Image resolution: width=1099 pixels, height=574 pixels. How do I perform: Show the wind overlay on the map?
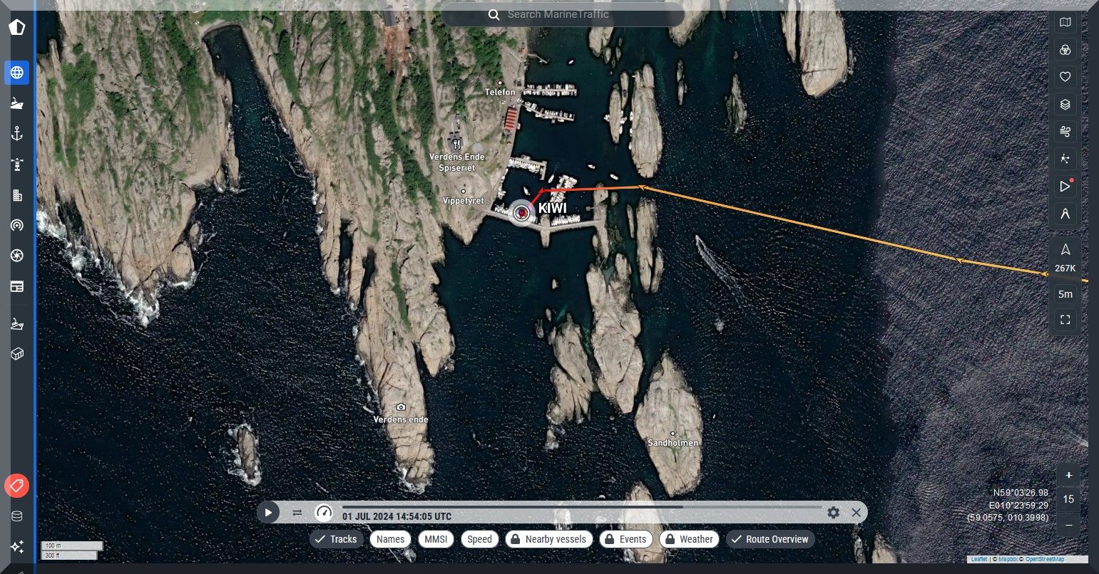pyautogui.click(x=1065, y=132)
